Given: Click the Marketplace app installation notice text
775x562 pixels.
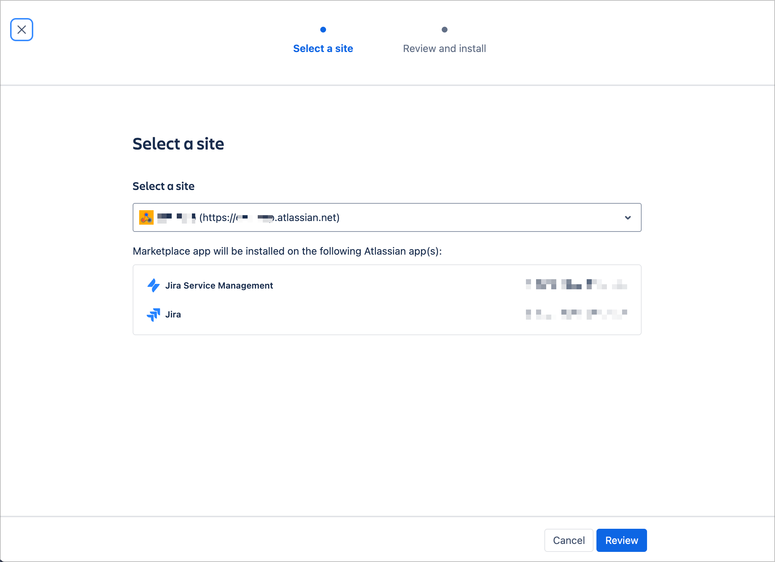Looking at the screenshot, I should pos(287,251).
